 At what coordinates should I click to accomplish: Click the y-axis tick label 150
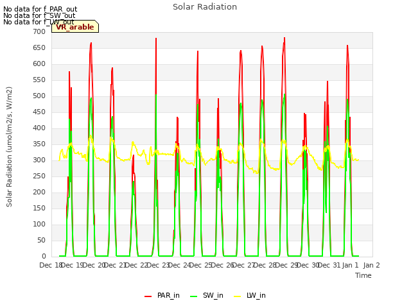[x=39, y=208]
